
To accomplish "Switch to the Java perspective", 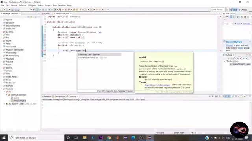I will coord(233,9).
